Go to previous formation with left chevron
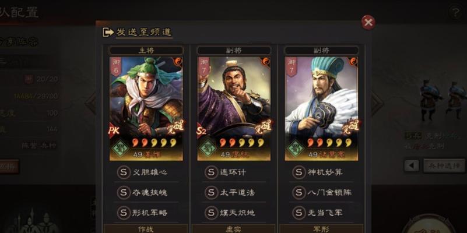 coord(90,103)
